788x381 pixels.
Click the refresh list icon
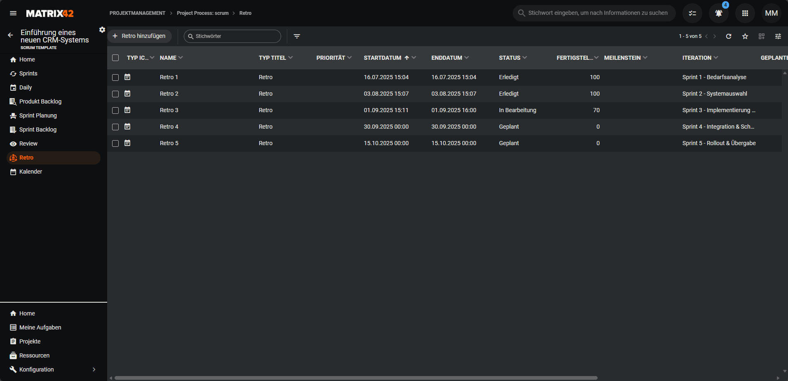(x=729, y=36)
